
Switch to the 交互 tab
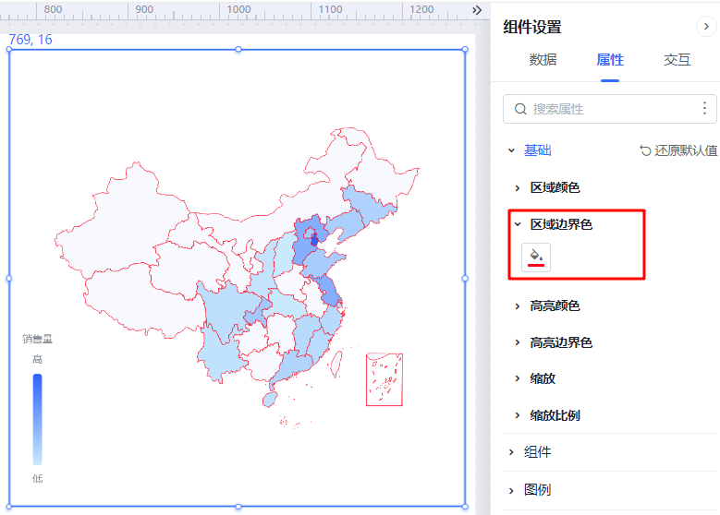click(x=677, y=60)
